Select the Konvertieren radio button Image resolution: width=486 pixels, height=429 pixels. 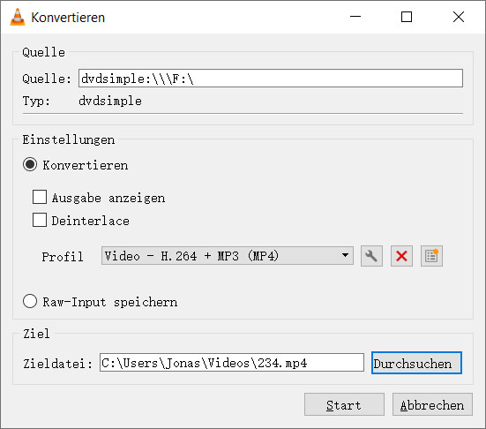30,165
